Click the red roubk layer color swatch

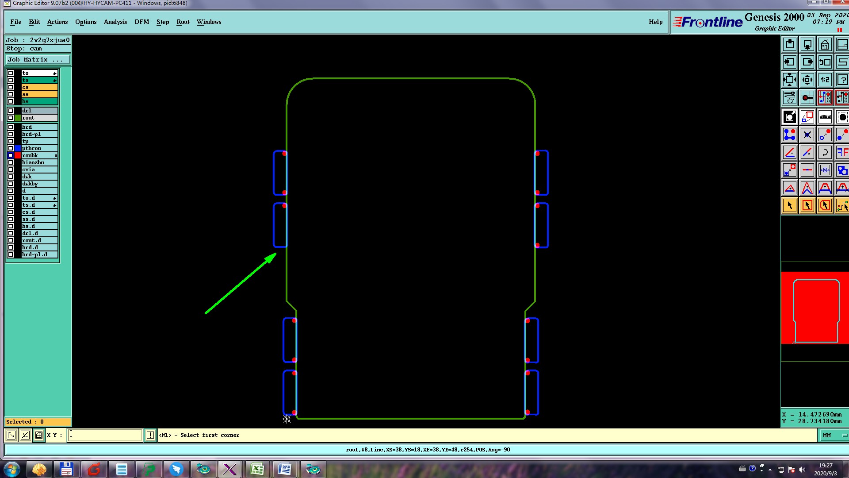click(x=18, y=155)
